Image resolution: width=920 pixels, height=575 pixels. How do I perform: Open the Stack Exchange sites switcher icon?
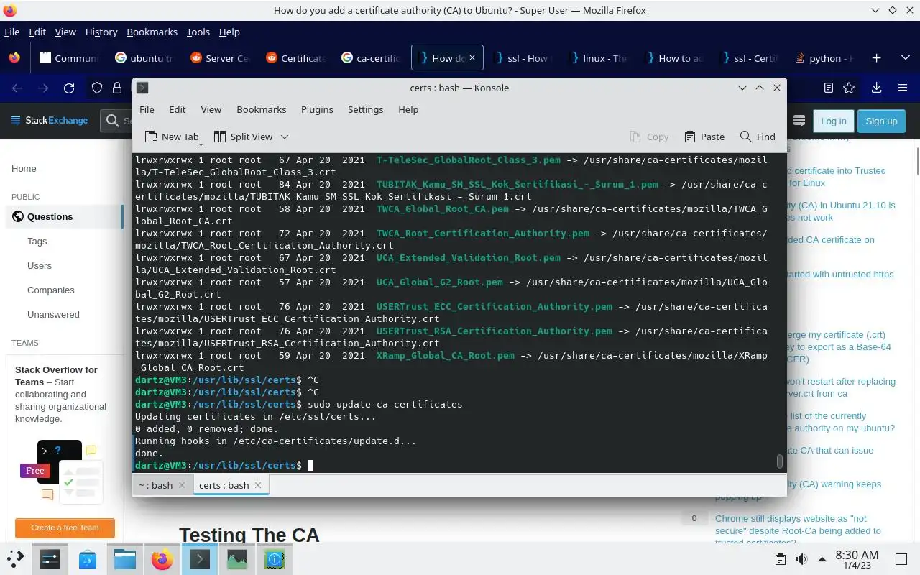click(x=799, y=121)
